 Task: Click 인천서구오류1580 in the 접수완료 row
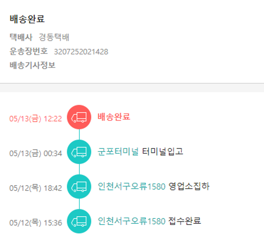click(x=132, y=221)
